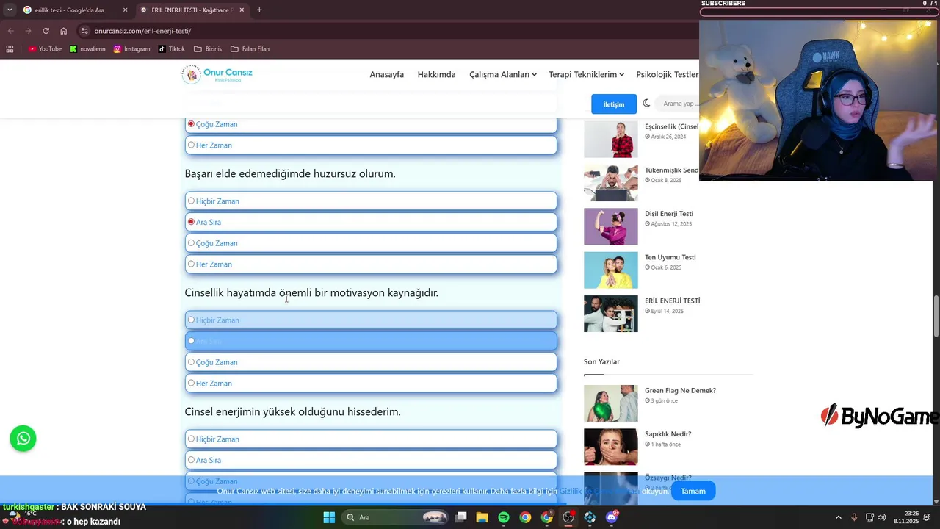Open 'Green Flag Ne Demek?' article link
Viewport: 940px width, 529px height.
680,390
